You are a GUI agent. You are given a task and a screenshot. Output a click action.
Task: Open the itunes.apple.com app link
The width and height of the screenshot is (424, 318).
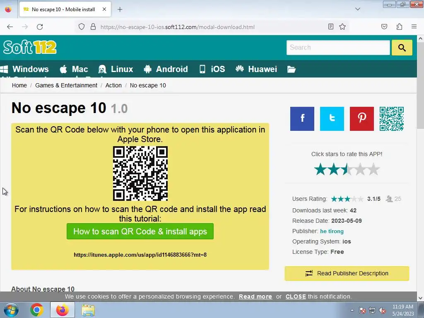tap(140, 255)
